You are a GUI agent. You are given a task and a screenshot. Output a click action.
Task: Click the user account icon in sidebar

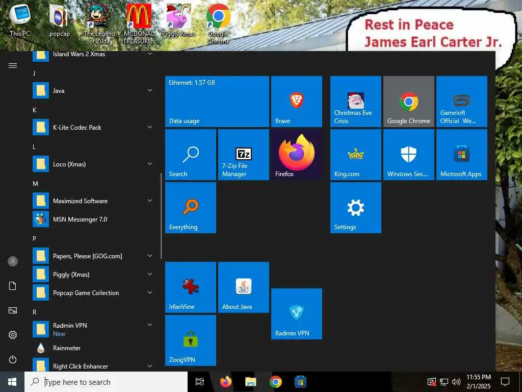(x=13, y=261)
